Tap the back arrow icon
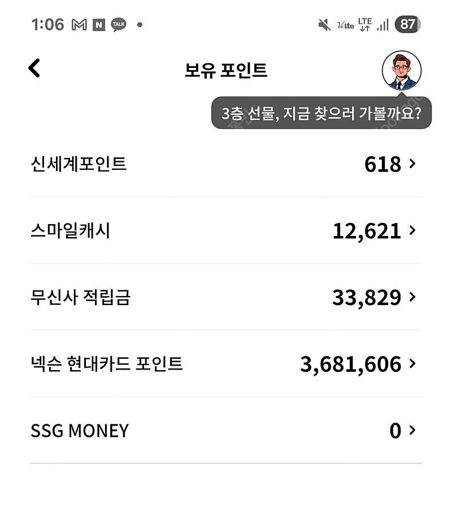This screenshot has width=452, height=532. point(34,68)
